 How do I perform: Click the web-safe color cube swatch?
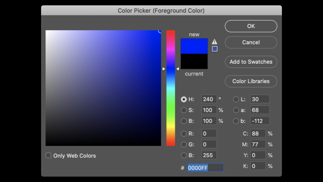coord(215,49)
